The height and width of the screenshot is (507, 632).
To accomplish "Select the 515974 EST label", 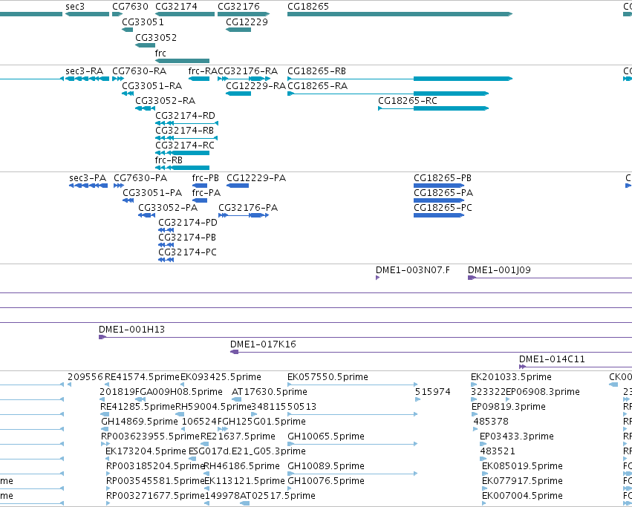I will [432, 392].
